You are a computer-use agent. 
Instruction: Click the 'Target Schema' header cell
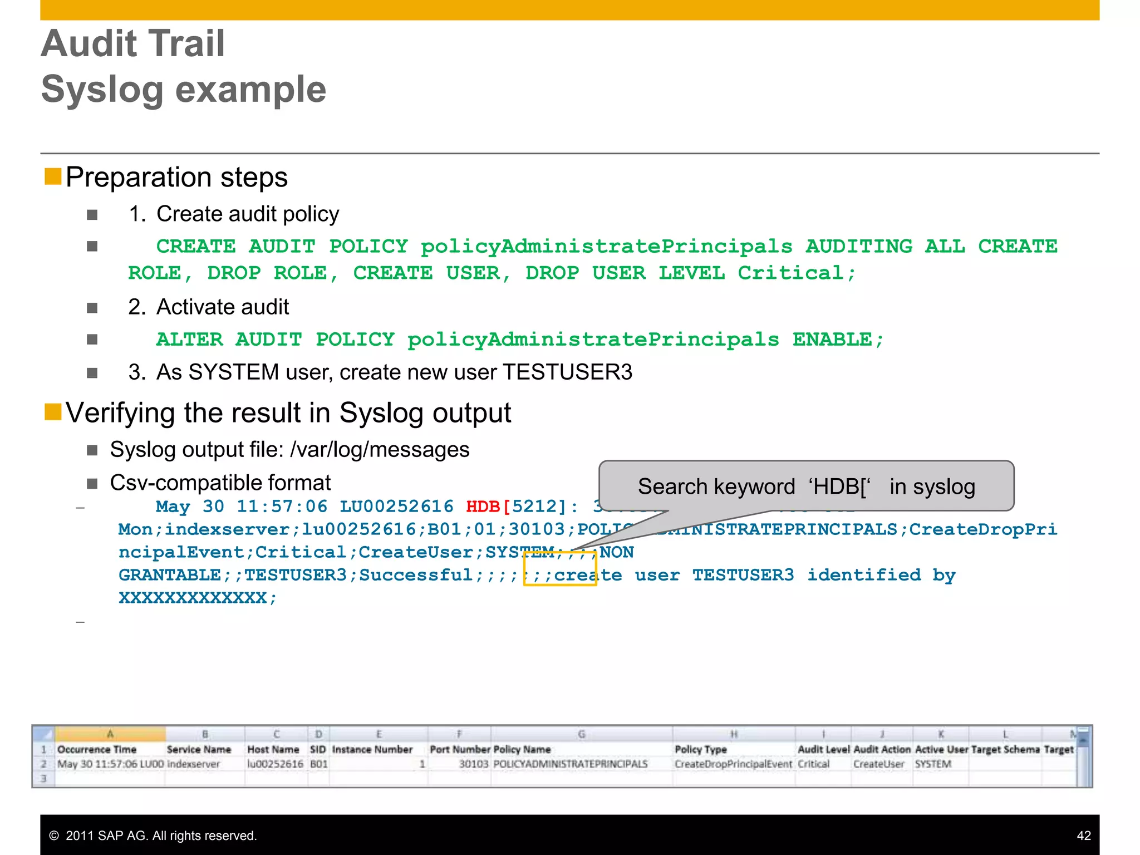click(1005, 749)
